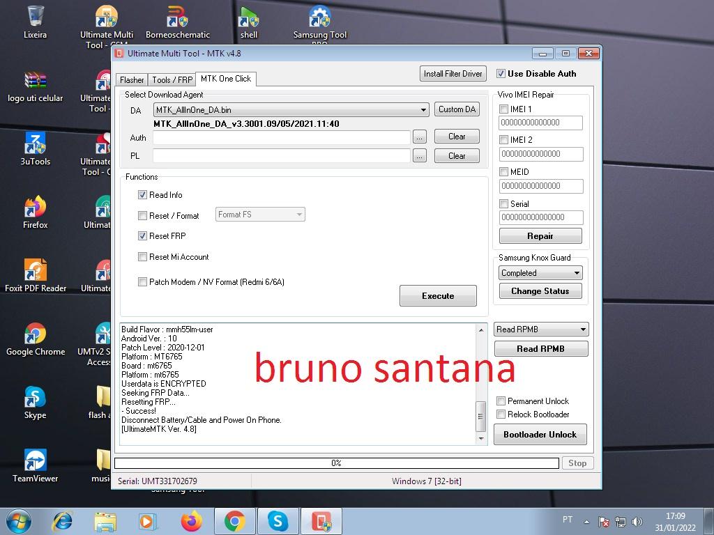Click the volume speaker tray icon
The image size is (714, 535).
pos(637,522)
